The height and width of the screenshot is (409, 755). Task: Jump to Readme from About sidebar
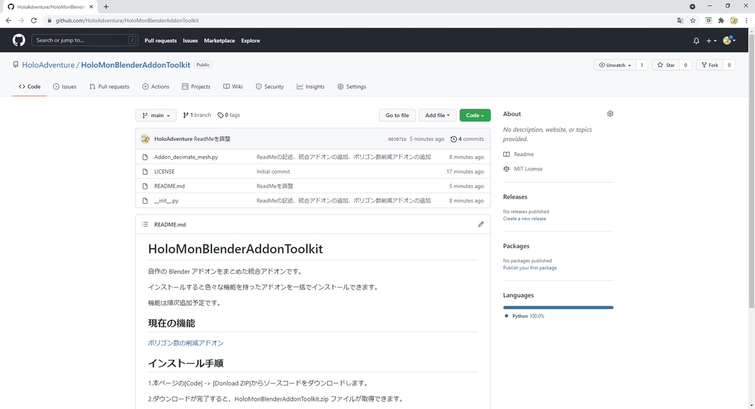[518, 154]
